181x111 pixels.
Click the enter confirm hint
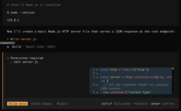[162, 104]
